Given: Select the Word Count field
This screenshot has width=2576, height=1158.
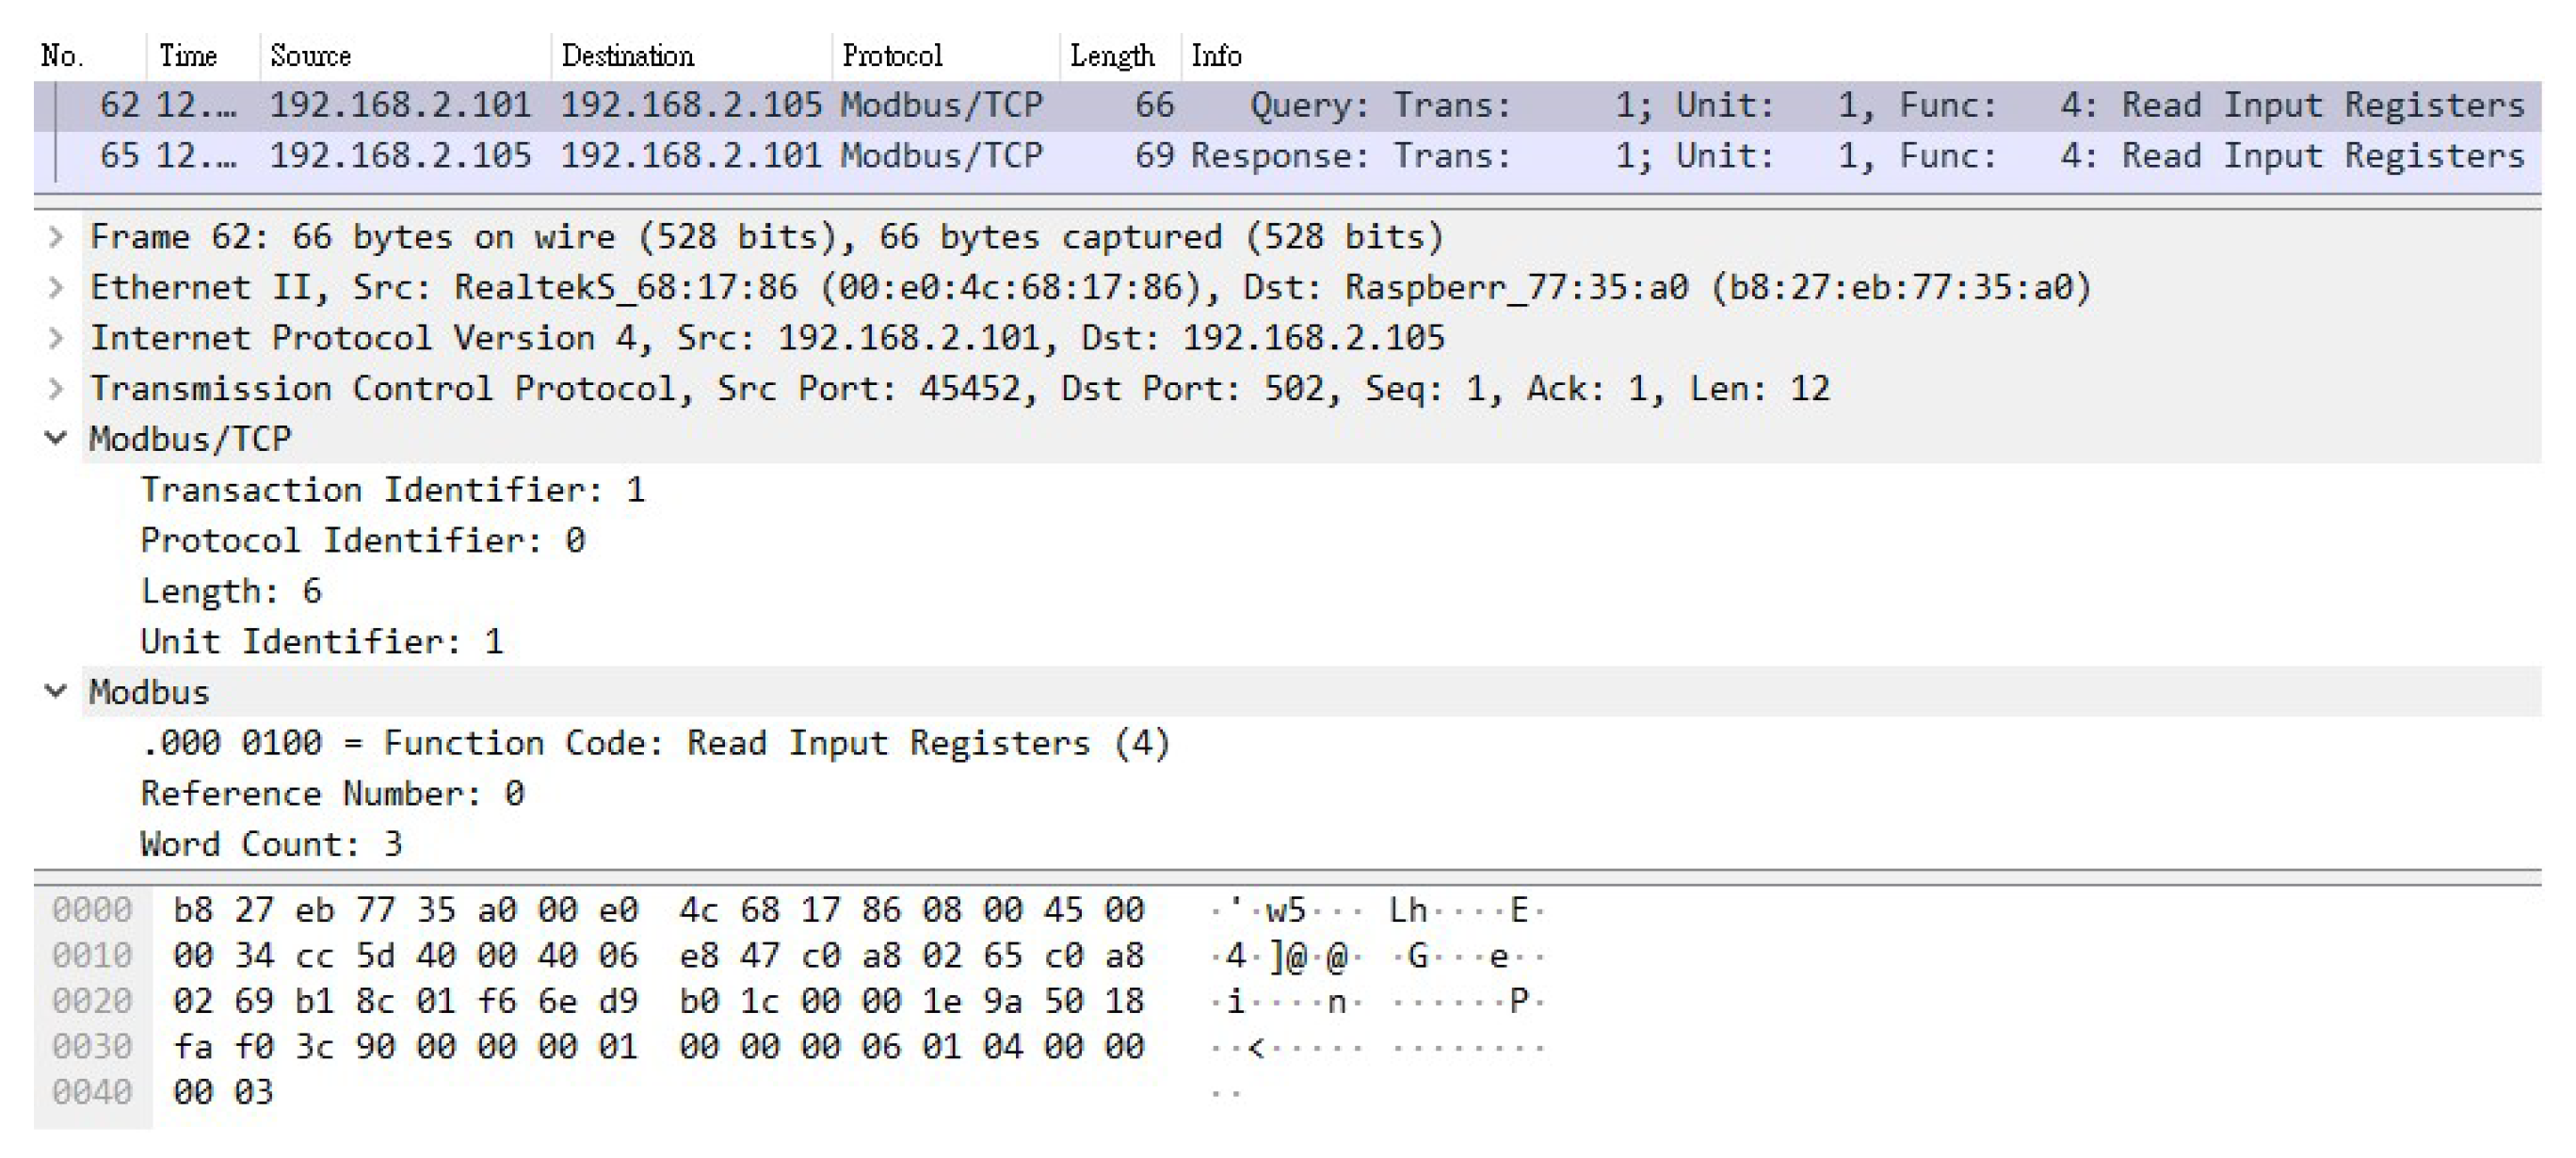Looking at the screenshot, I should click(271, 844).
